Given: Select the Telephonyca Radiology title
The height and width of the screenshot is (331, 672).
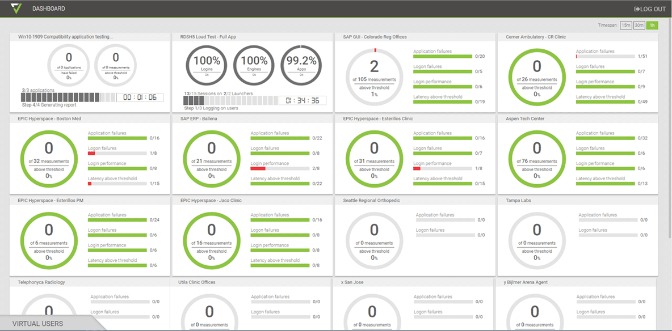Looking at the screenshot, I should (41, 282).
